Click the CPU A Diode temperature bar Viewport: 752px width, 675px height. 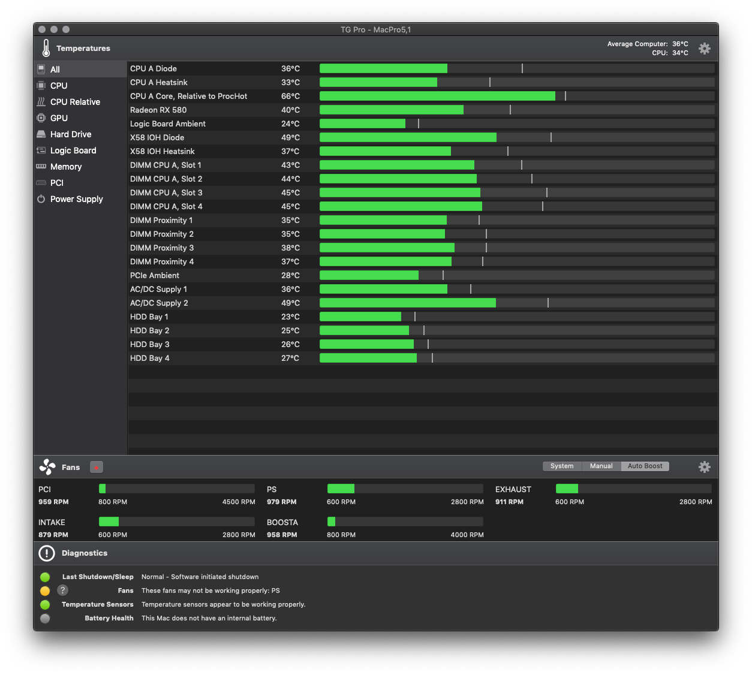pyautogui.click(x=517, y=68)
